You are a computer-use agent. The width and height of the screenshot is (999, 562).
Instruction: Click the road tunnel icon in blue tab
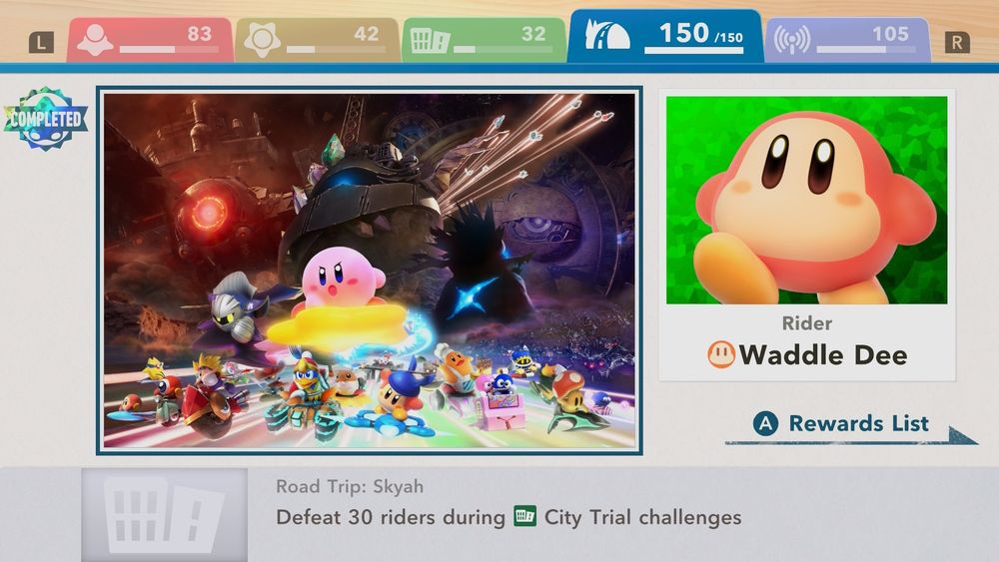coord(607,33)
